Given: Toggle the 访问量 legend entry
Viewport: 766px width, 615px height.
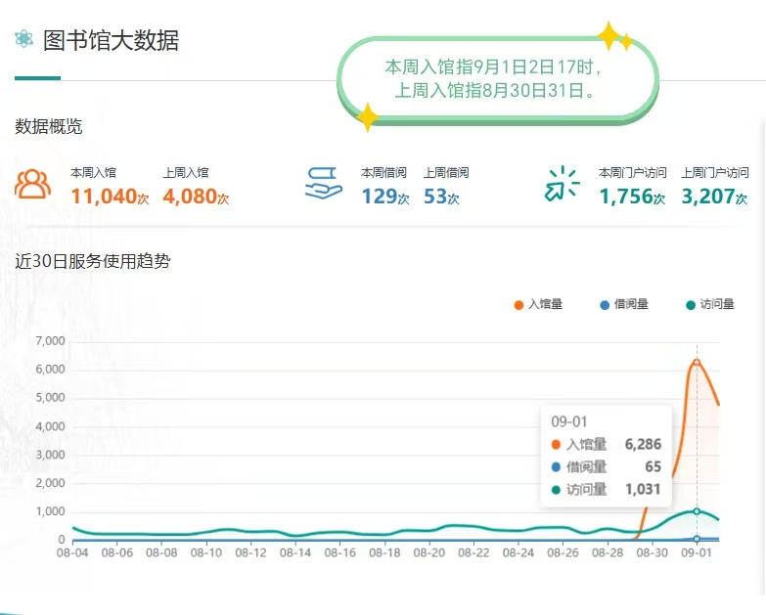Looking at the screenshot, I should point(709,304).
